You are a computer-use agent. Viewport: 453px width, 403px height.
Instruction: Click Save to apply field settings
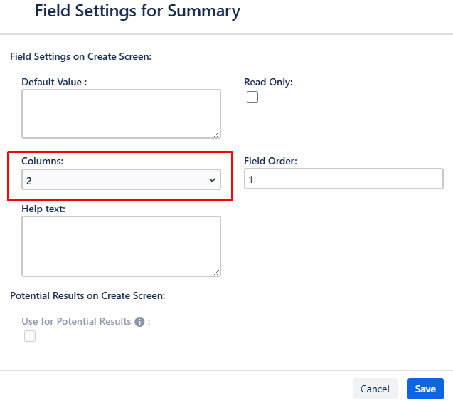425,389
